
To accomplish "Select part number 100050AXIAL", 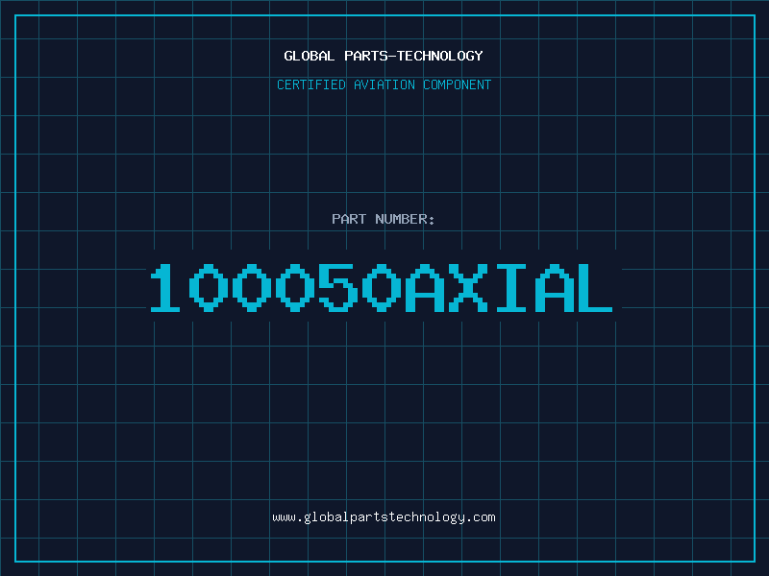I will click(382, 287).
